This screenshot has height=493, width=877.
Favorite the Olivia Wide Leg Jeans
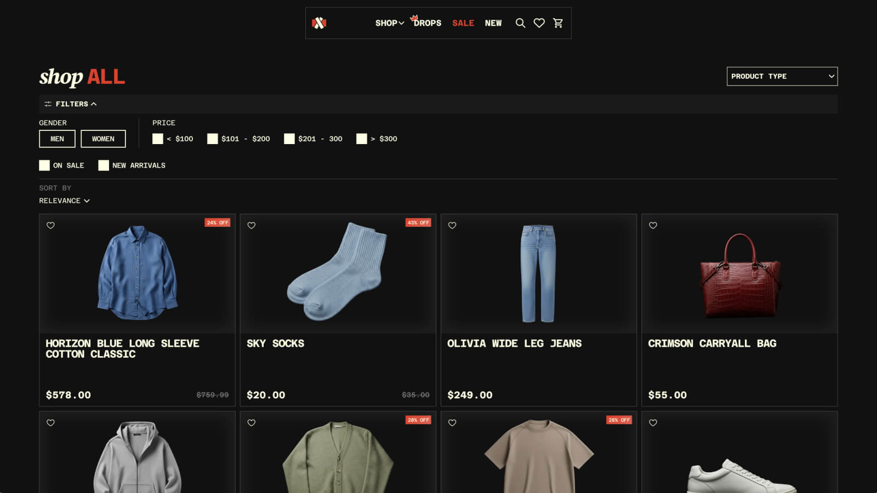point(452,225)
